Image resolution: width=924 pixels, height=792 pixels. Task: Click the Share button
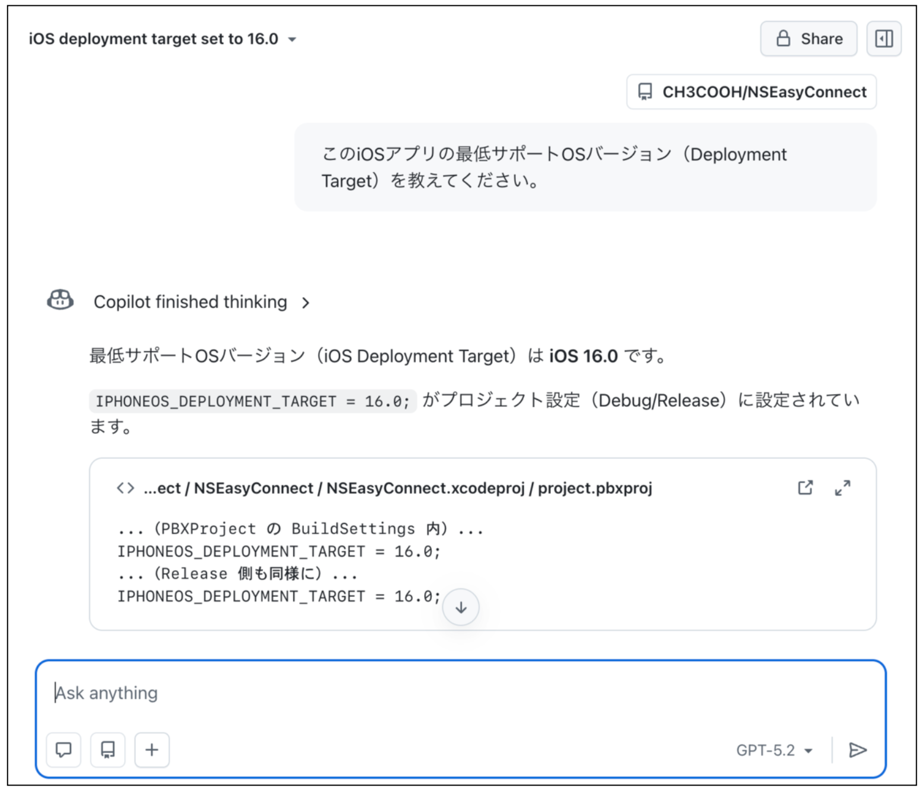click(x=808, y=38)
